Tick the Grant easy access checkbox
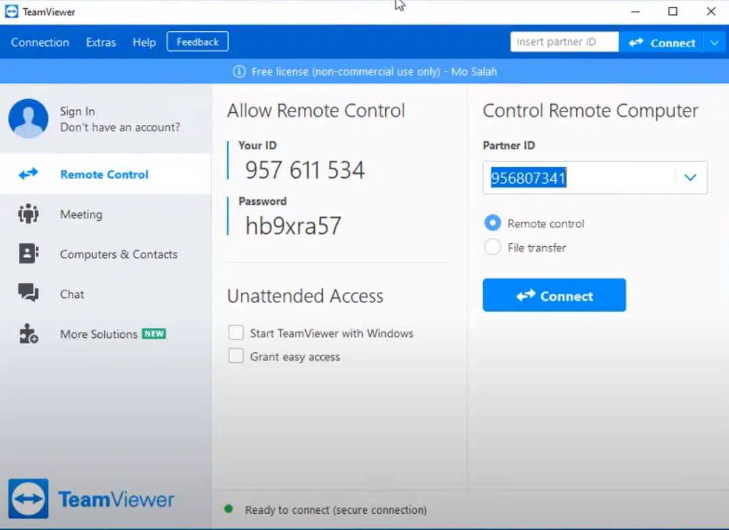 point(236,356)
